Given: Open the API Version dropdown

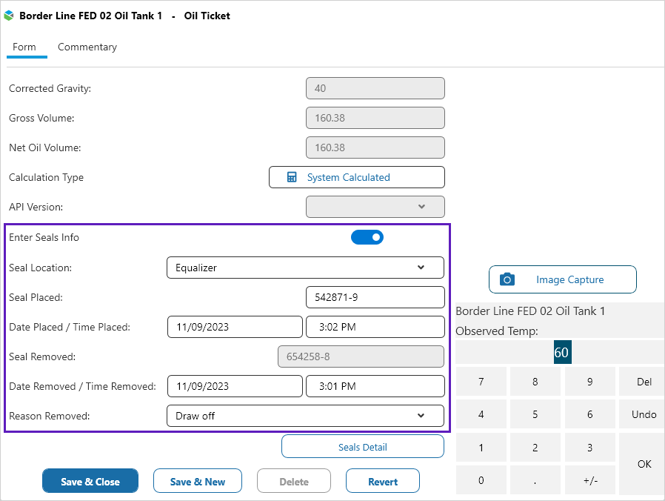Looking at the screenshot, I should point(375,207).
